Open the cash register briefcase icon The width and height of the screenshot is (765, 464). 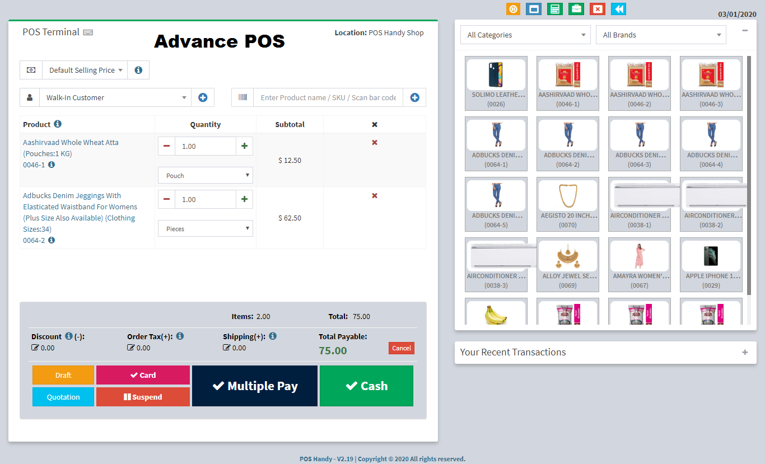[576, 9]
